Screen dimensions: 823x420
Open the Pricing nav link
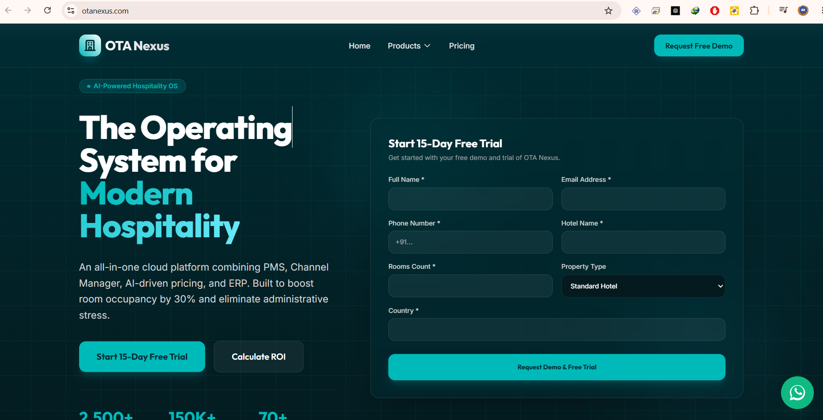[461, 46]
